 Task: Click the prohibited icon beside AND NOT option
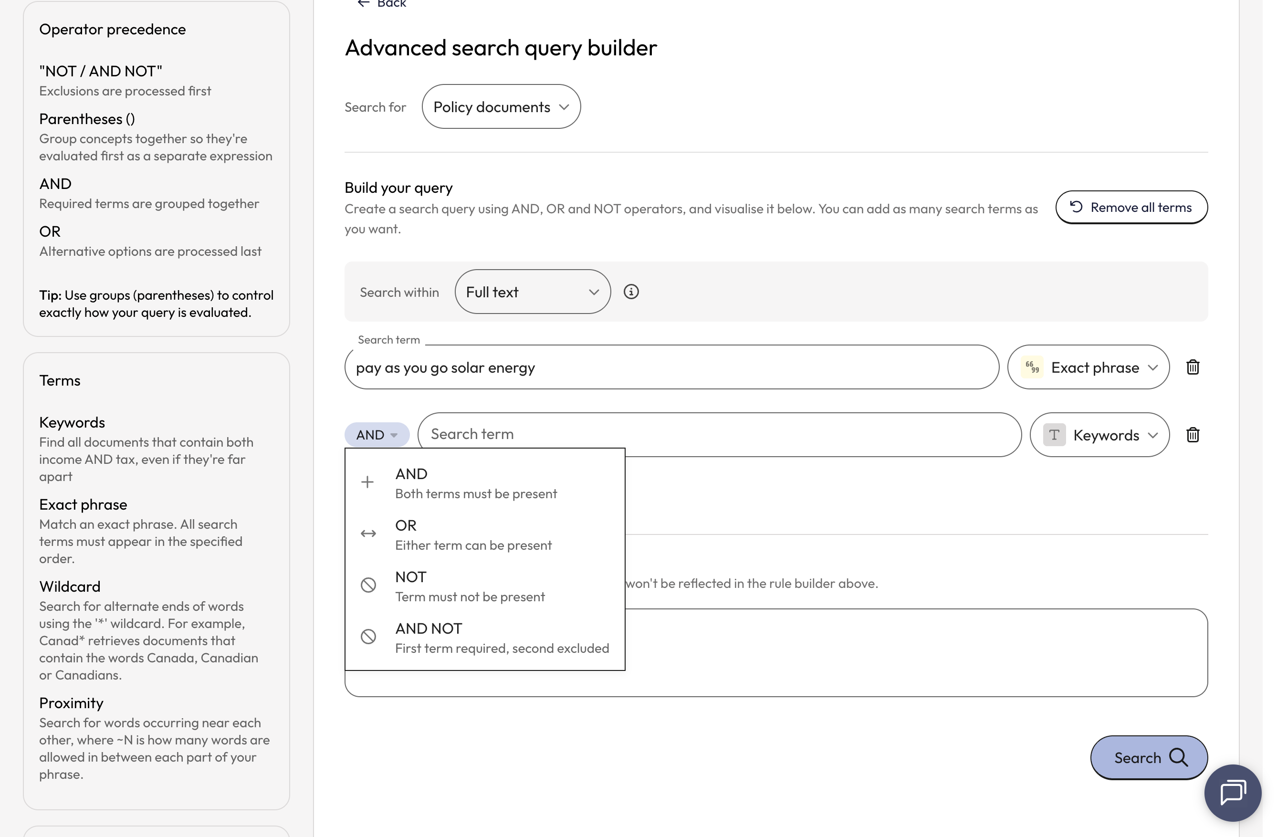(368, 636)
